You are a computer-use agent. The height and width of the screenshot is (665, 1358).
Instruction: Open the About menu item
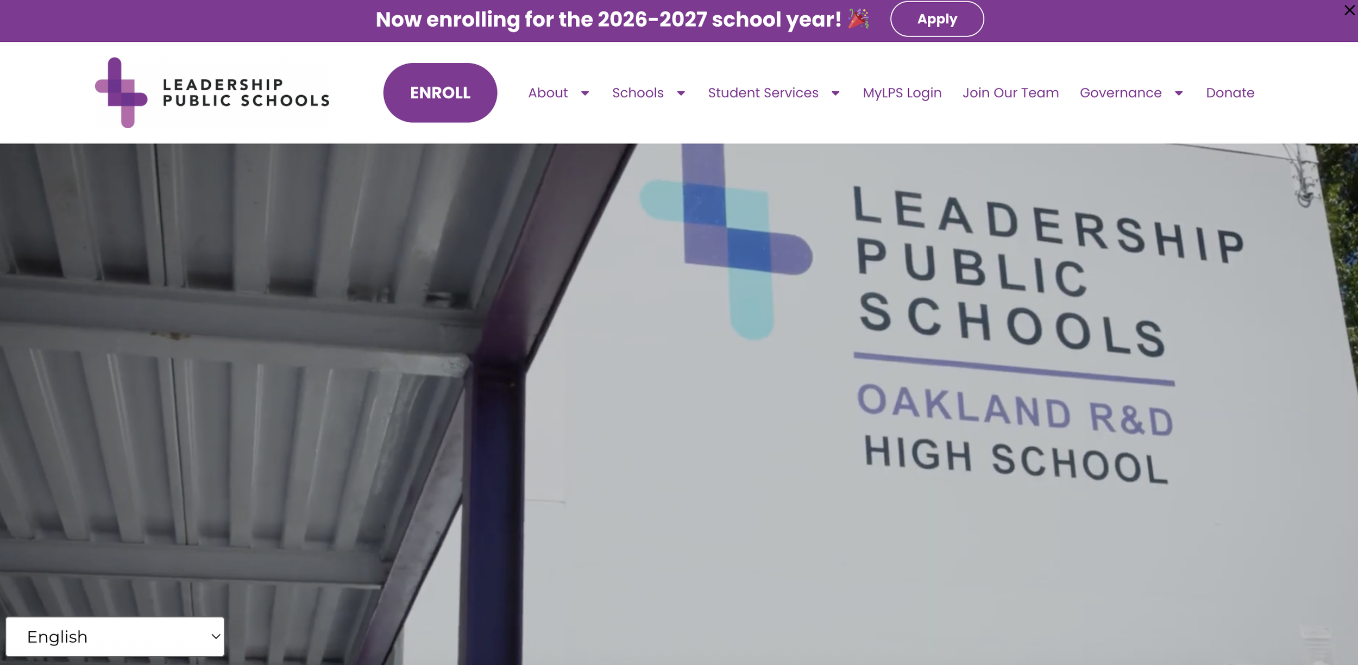[x=548, y=93]
